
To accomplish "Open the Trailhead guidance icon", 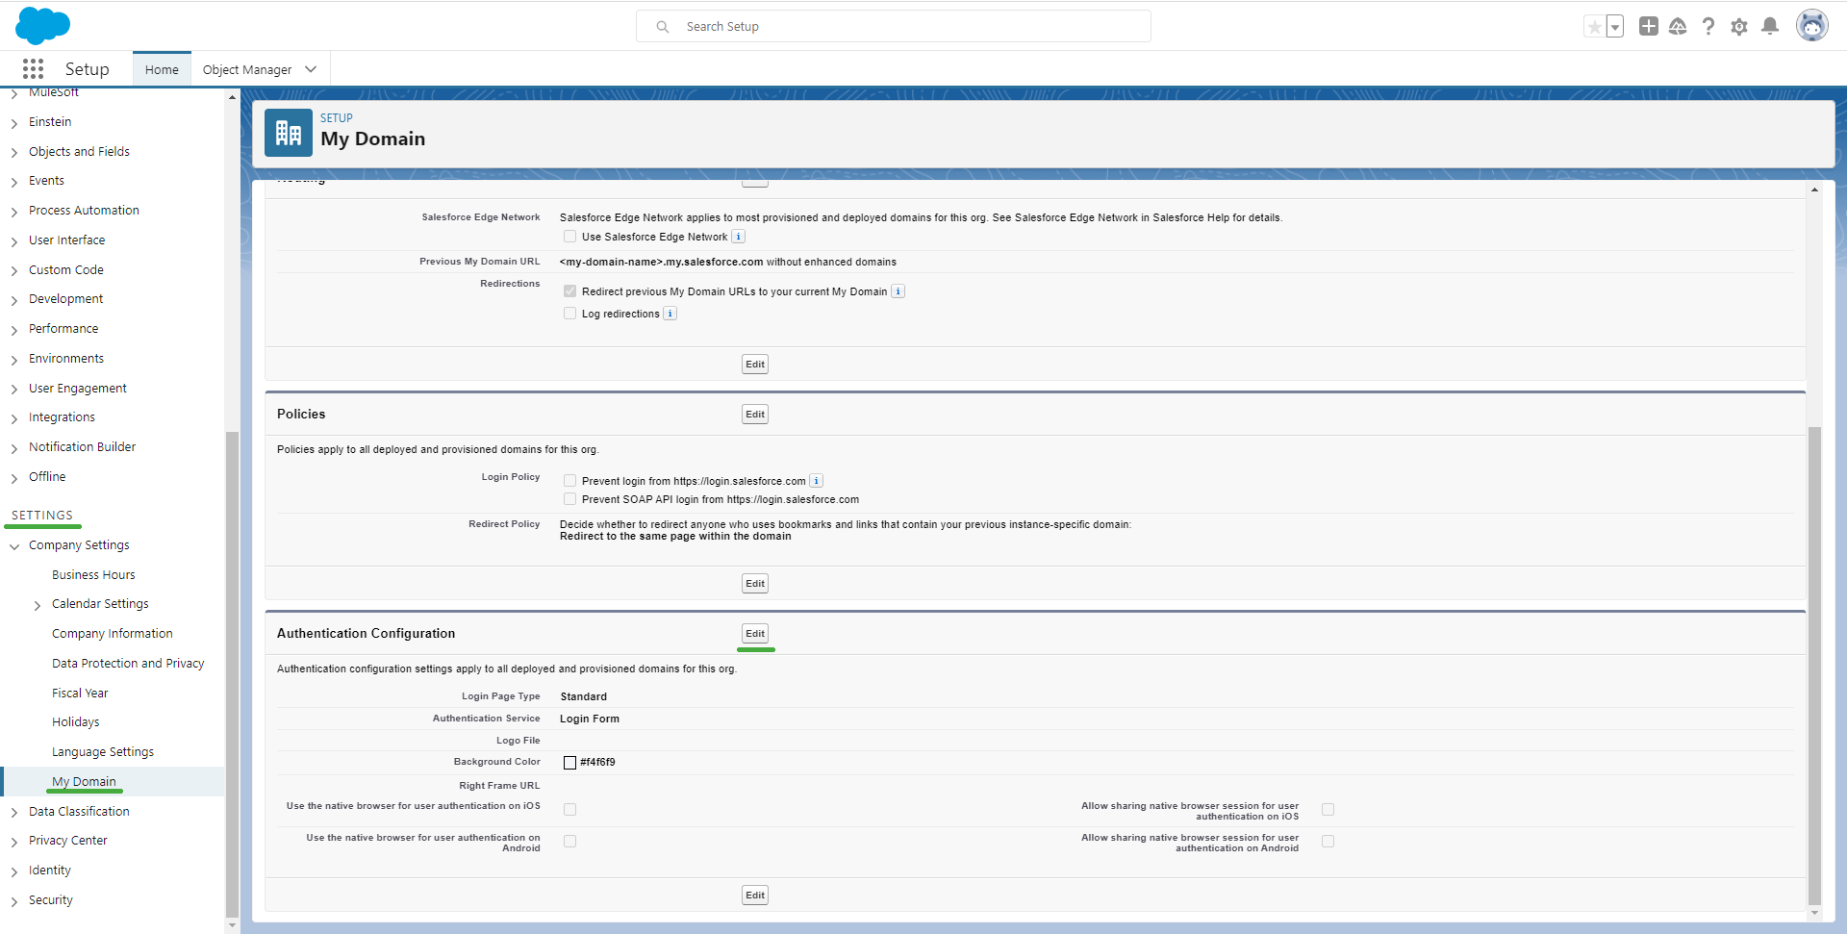I will coord(1678,27).
